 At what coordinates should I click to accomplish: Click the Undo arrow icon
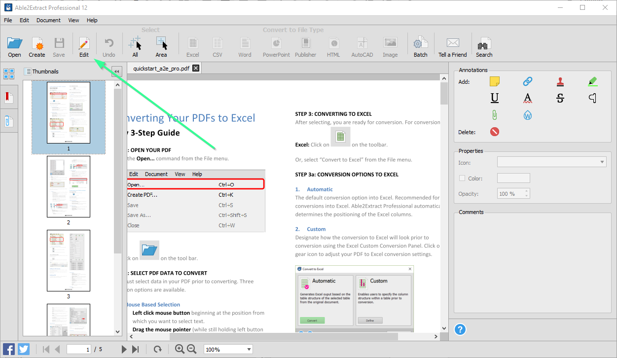[109, 43]
